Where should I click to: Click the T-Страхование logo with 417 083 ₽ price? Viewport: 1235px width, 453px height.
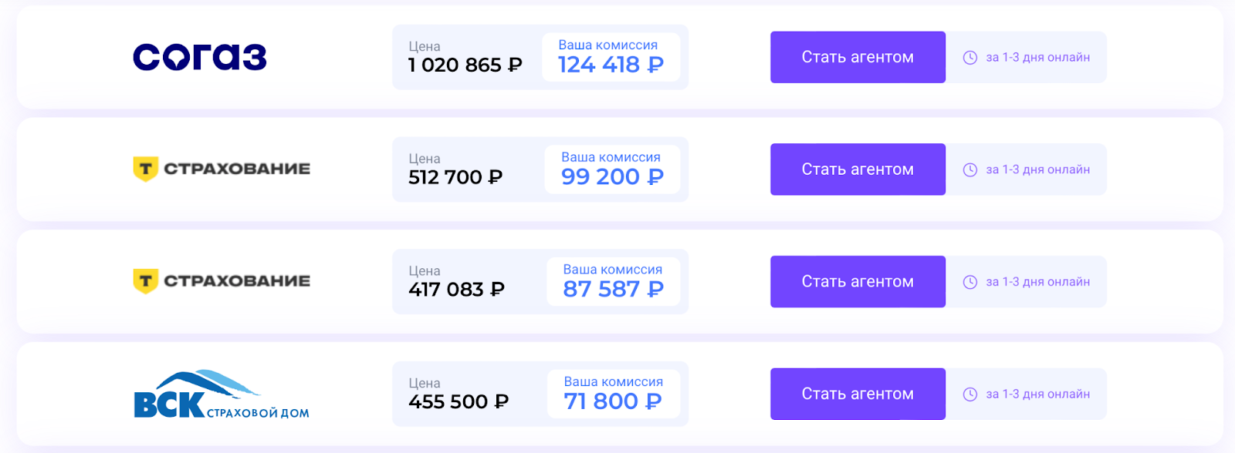point(222,281)
